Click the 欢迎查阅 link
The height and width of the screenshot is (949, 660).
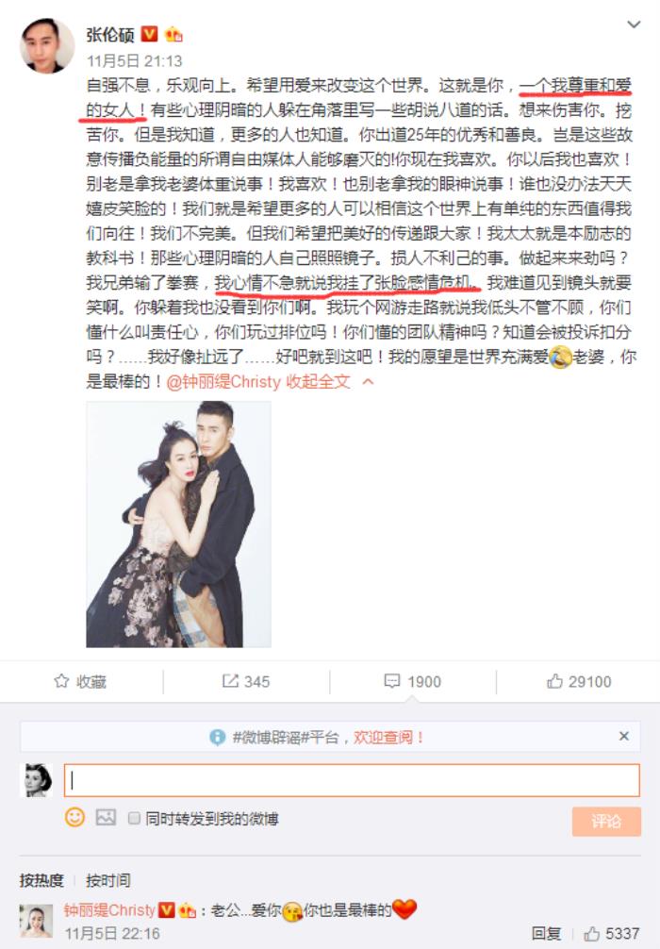point(388,737)
